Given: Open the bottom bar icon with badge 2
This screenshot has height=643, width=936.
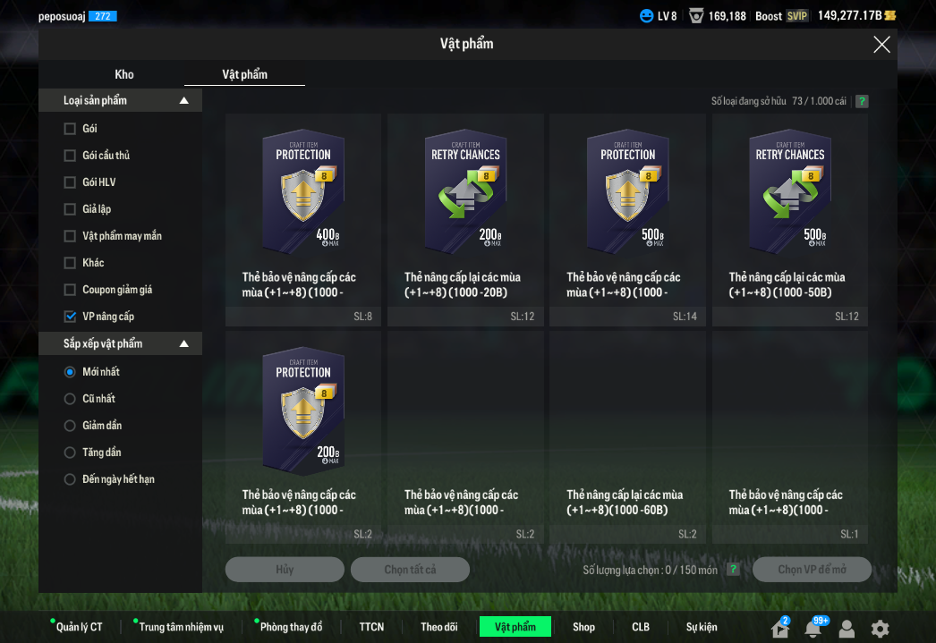Looking at the screenshot, I should point(779,628).
